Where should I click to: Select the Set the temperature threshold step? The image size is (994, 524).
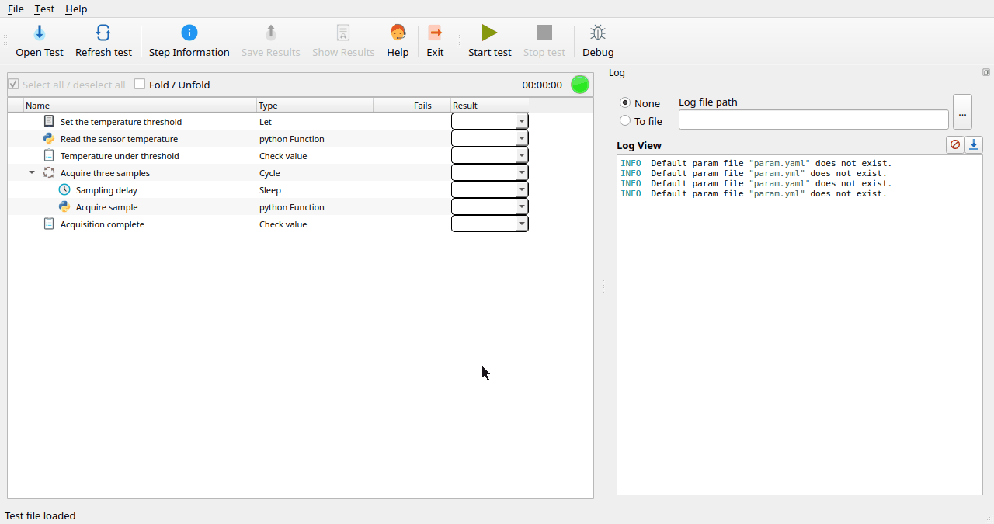tap(121, 122)
